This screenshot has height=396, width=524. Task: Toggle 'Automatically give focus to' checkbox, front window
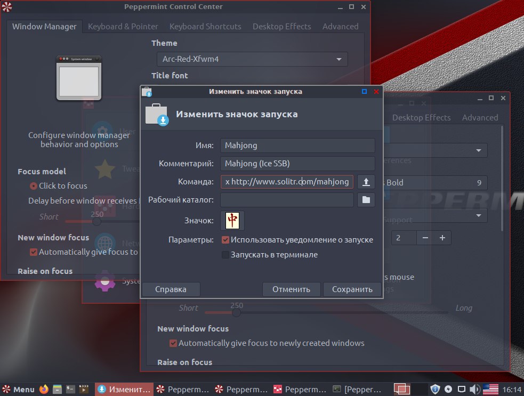(x=34, y=252)
